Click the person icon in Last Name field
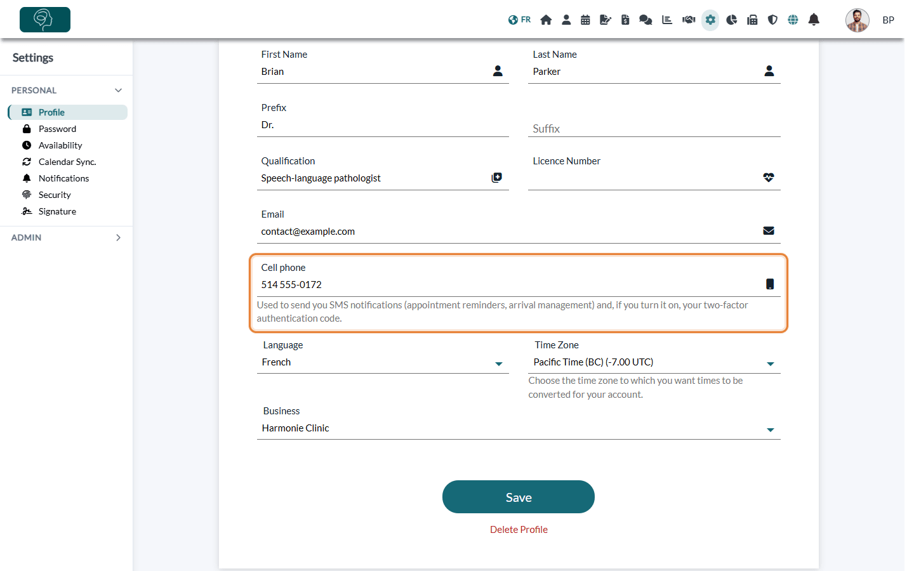This screenshot has height=571, width=914. (x=769, y=71)
